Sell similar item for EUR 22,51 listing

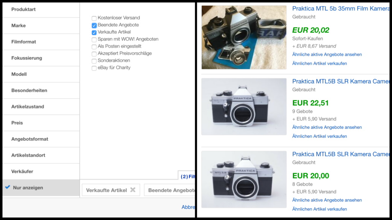point(320,136)
